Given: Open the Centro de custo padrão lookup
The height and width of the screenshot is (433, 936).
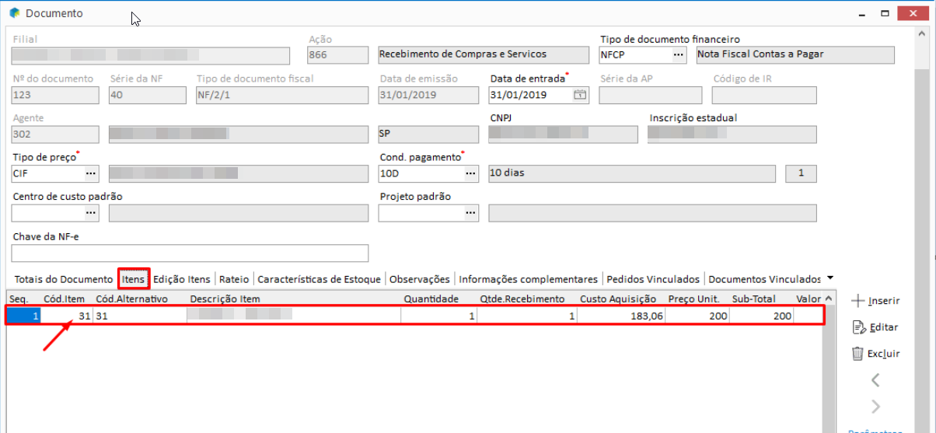Looking at the screenshot, I should click(x=91, y=213).
